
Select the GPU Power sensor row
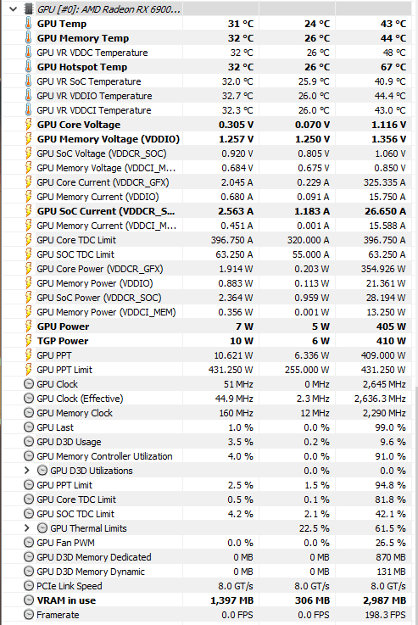(x=207, y=326)
